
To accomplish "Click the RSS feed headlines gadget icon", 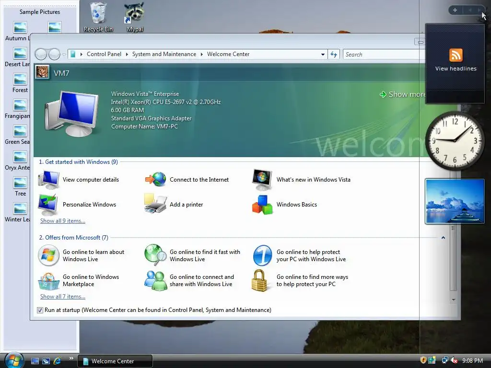I will 456,55.
